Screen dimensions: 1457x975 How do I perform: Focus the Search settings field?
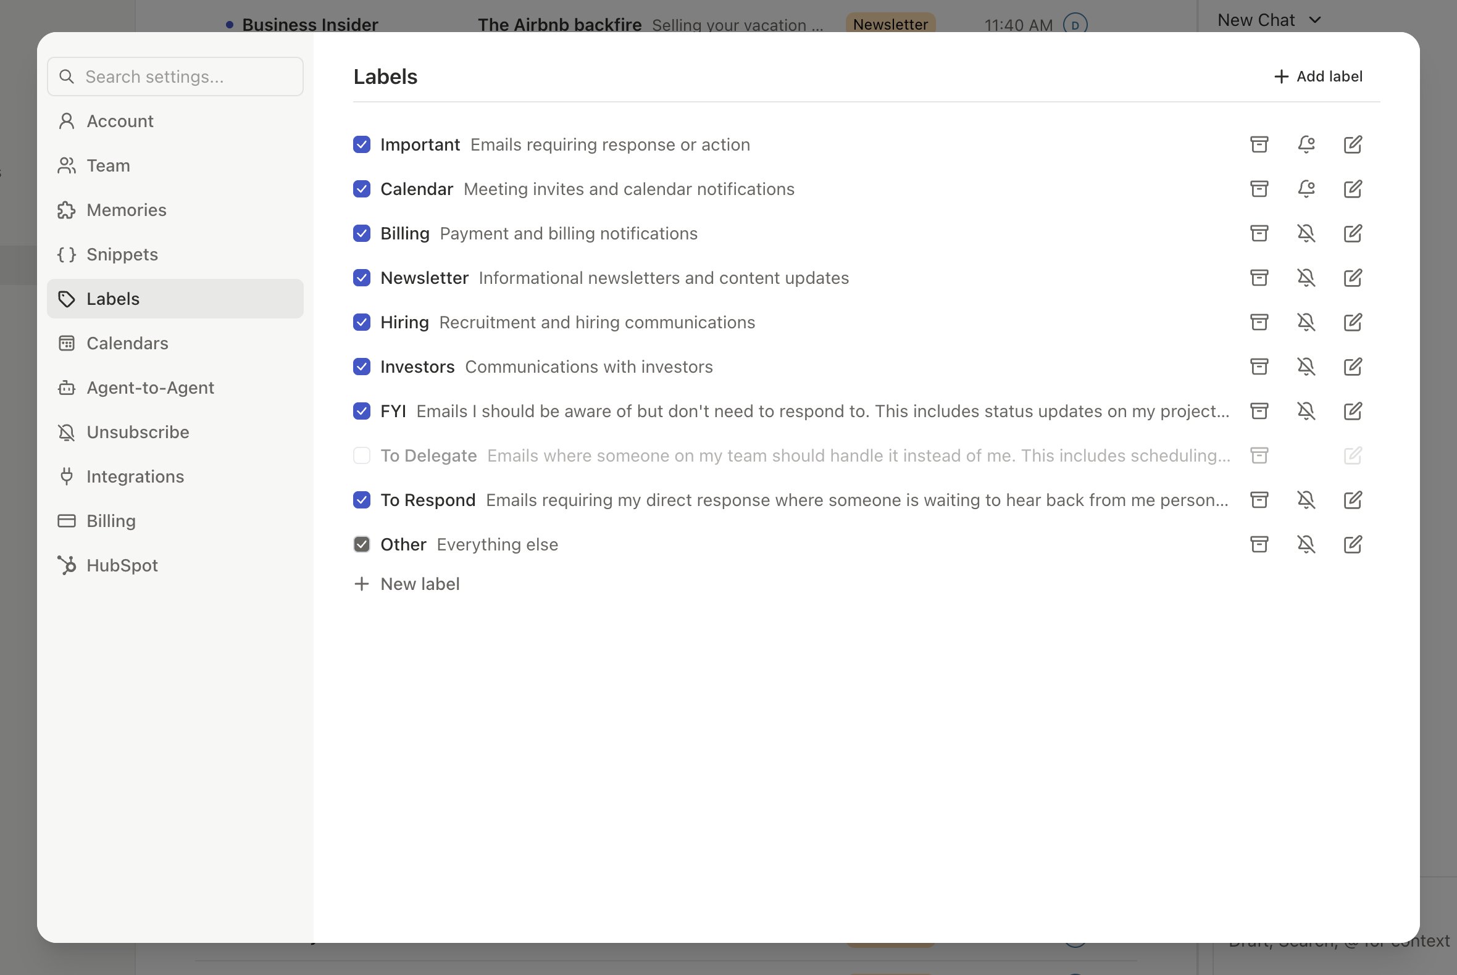coord(175,77)
